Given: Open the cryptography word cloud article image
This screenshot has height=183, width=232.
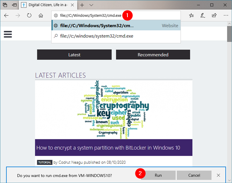Looking at the screenshot, I should tap(113, 110).
